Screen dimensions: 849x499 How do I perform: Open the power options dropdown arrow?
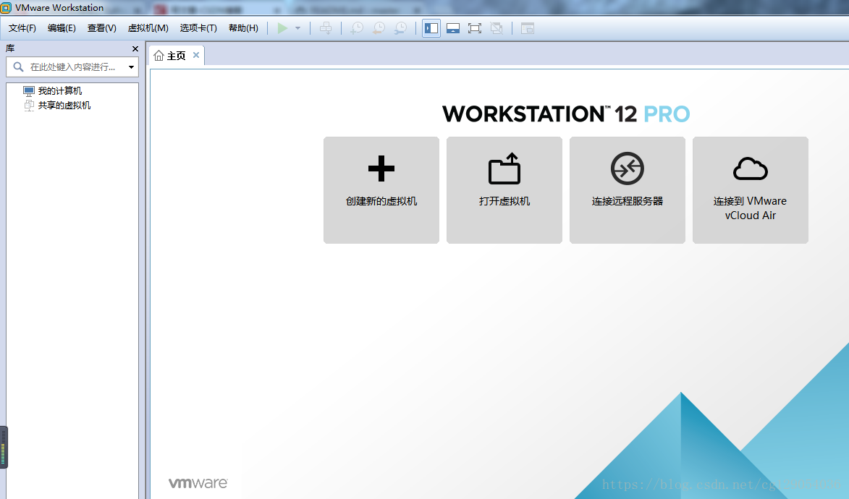coord(297,28)
